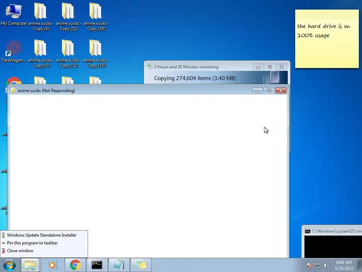Maximize the copy progress dialog
The image size is (362, 272).
(270, 67)
